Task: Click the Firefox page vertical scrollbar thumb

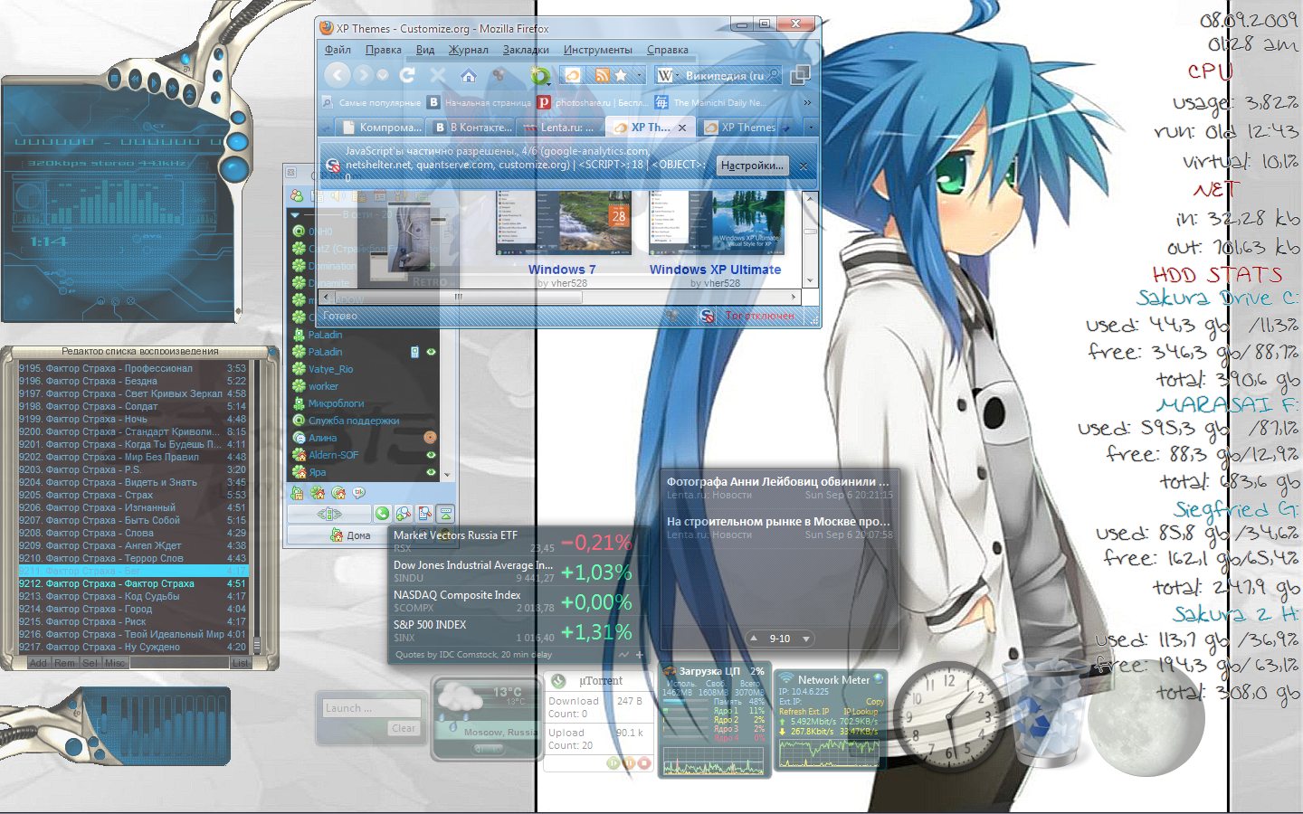Action: coord(810,232)
